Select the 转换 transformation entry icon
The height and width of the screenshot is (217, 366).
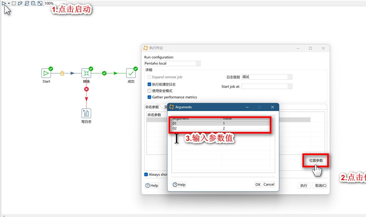86,73
